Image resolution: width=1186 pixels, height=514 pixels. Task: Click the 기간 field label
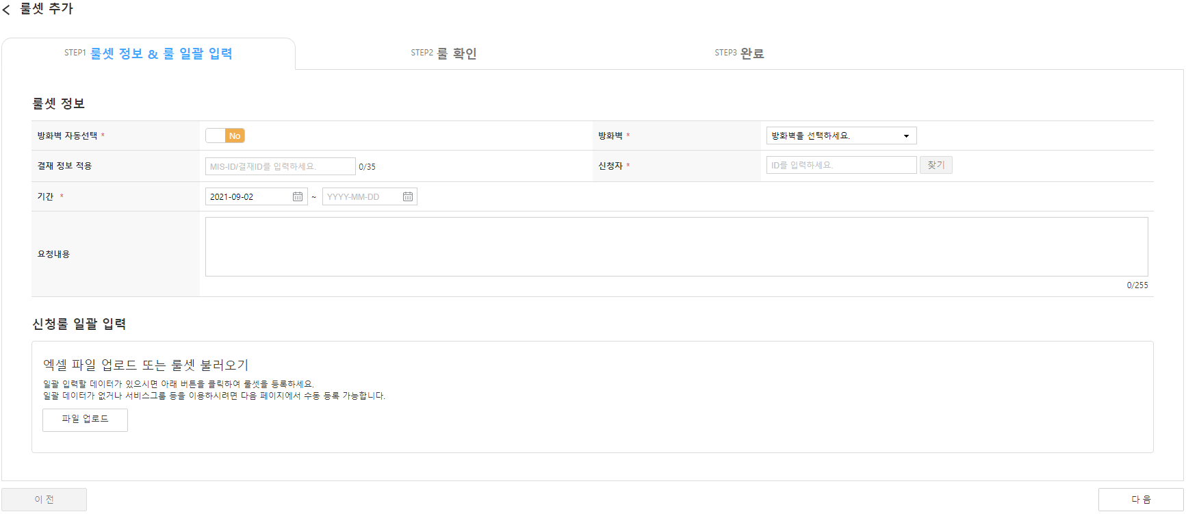[x=45, y=196]
